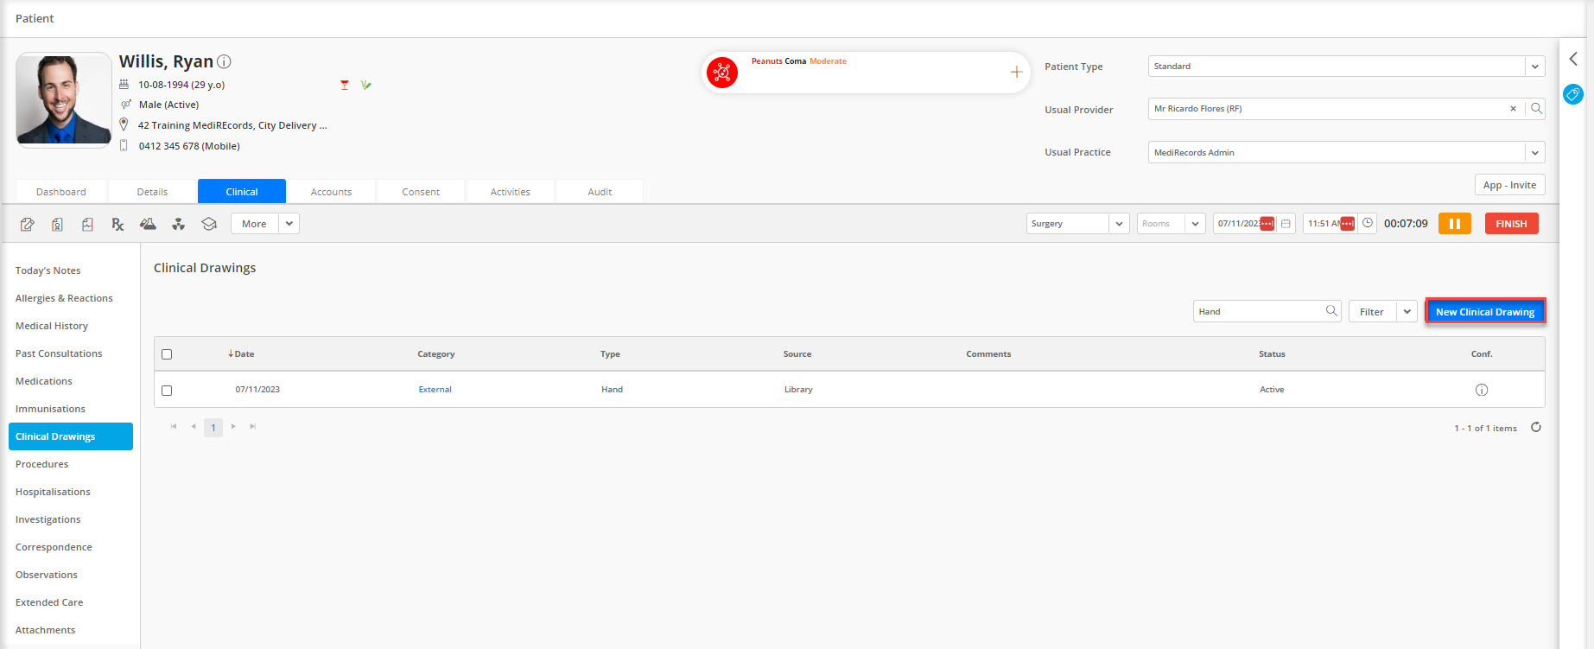
Task: Collapse the right side panel arrow
Action: 1573,59
